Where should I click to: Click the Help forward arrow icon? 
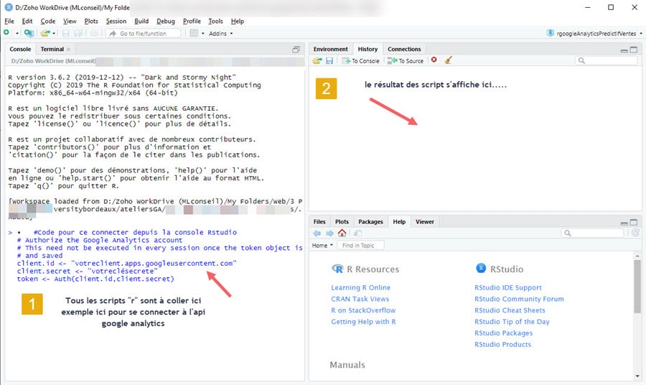329,233
